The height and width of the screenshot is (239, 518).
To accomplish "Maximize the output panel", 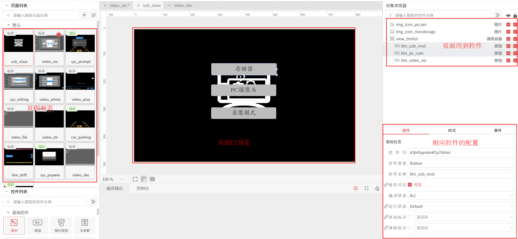I will [366, 188].
